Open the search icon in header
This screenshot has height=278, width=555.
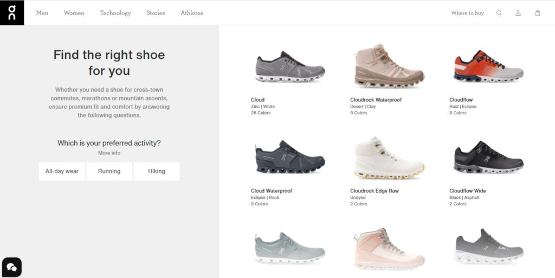click(x=499, y=13)
